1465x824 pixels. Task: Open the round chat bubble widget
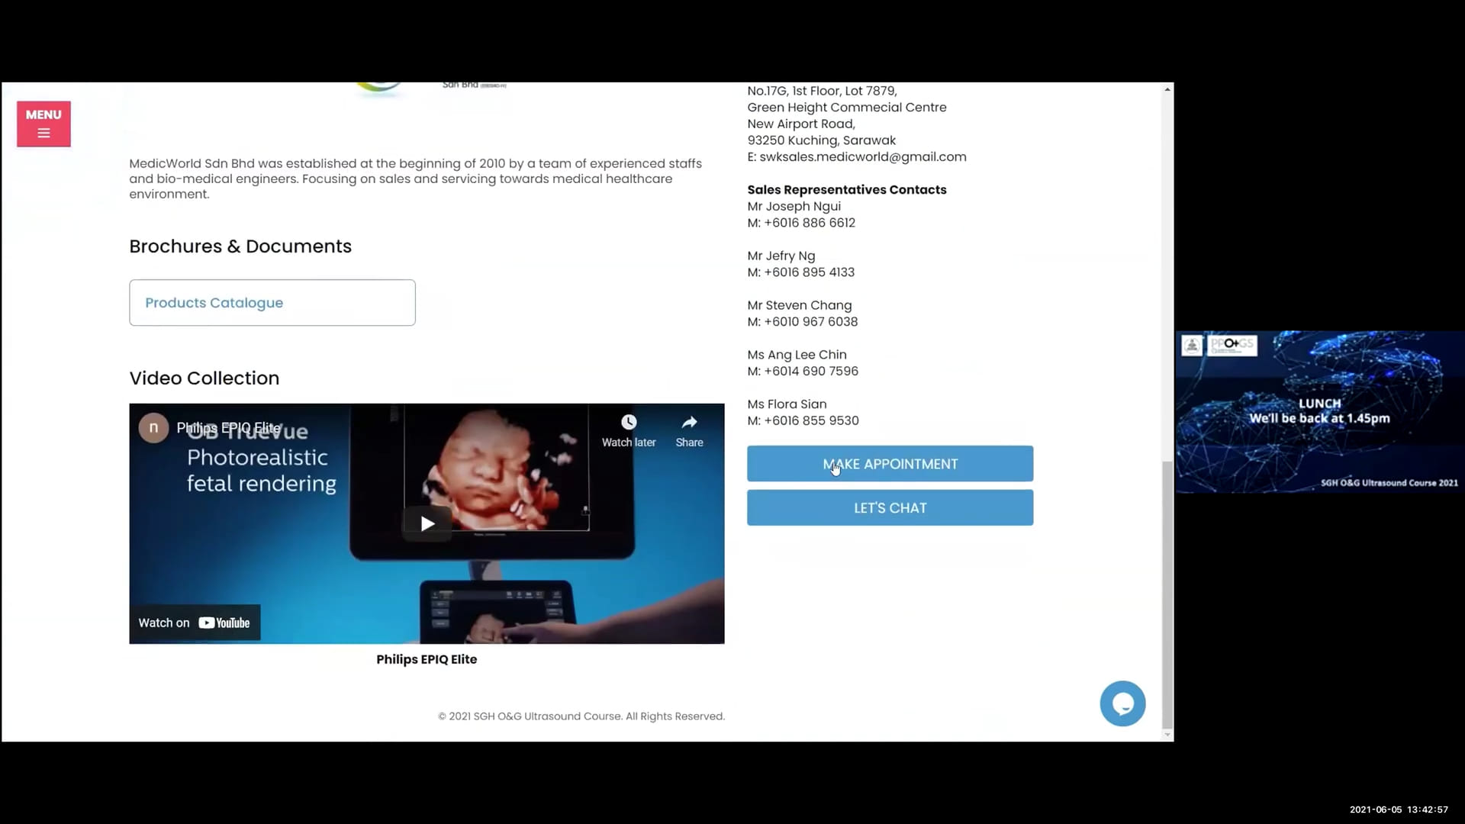pyautogui.click(x=1122, y=703)
